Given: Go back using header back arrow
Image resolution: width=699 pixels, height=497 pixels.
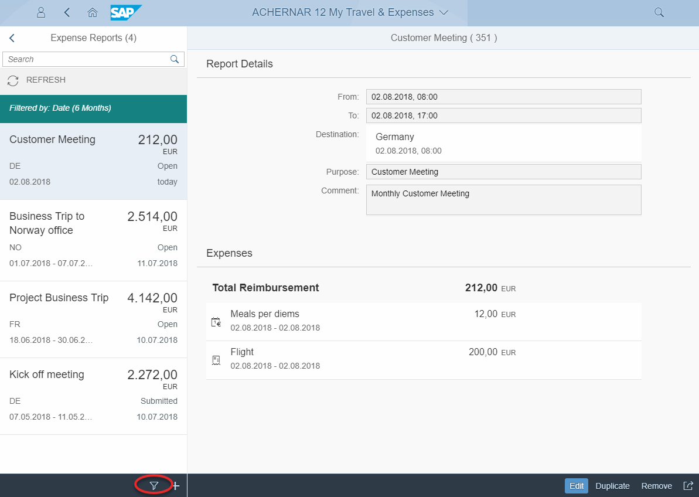Looking at the screenshot, I should 67,12.
